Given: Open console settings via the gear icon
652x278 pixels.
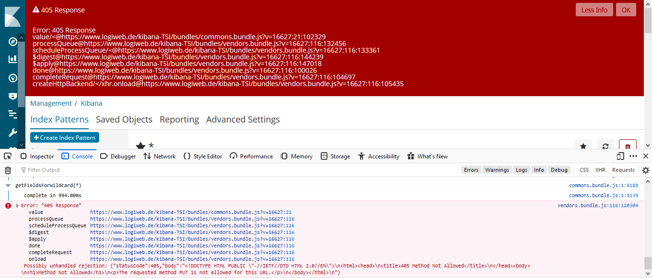Looking at the screenshot, I should pyautogui.click(x=646, y=170).
